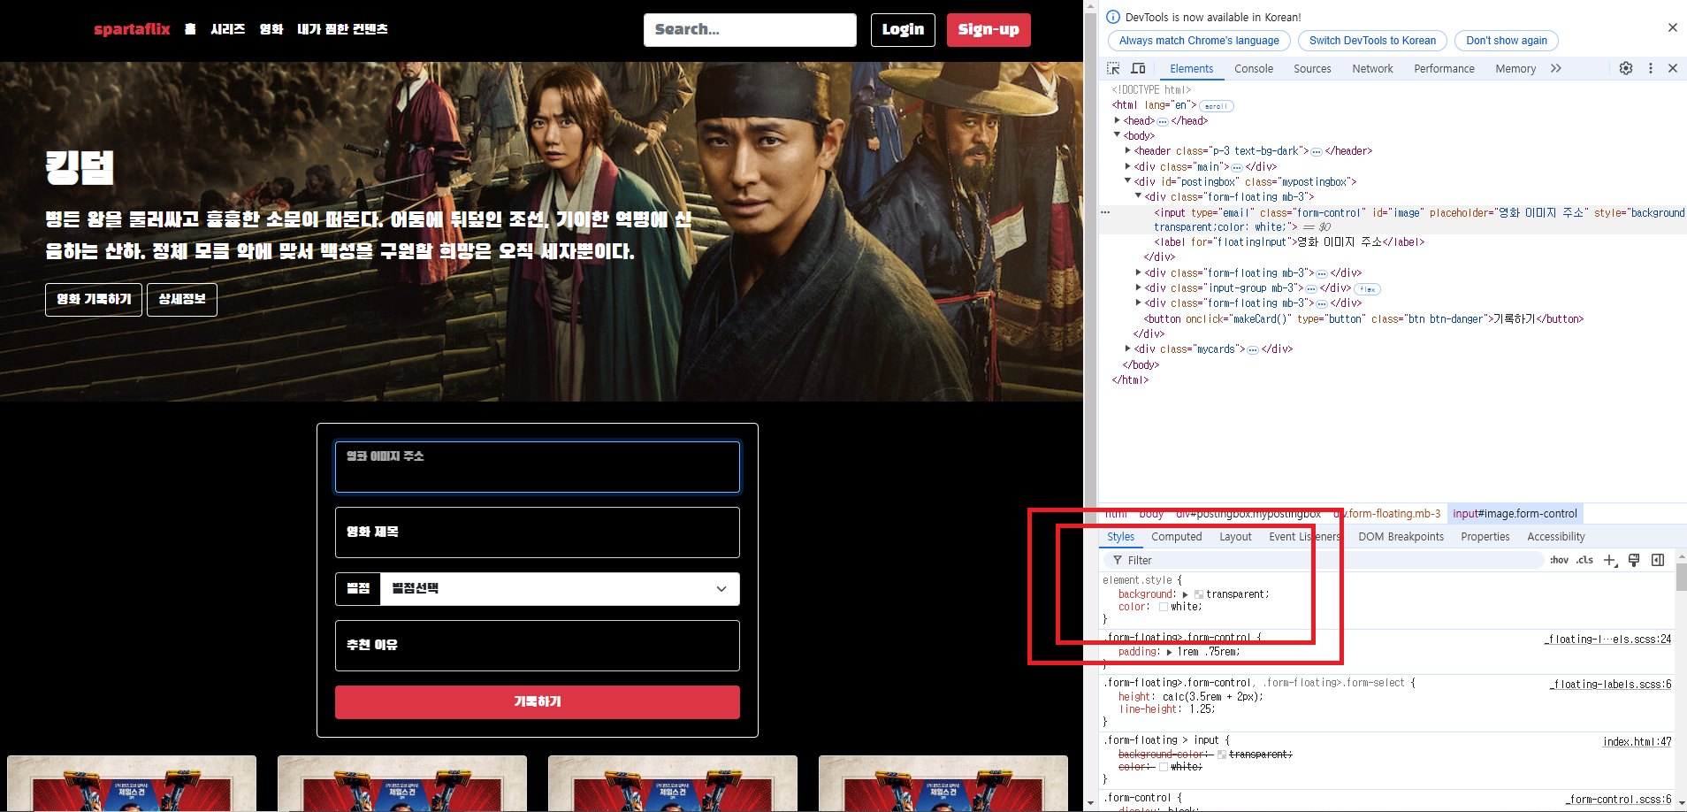The height and width of the screenshot is (812, 1687).
Task: Toggle the common rendering emulations brush icon
Action: click(1634, 560)
